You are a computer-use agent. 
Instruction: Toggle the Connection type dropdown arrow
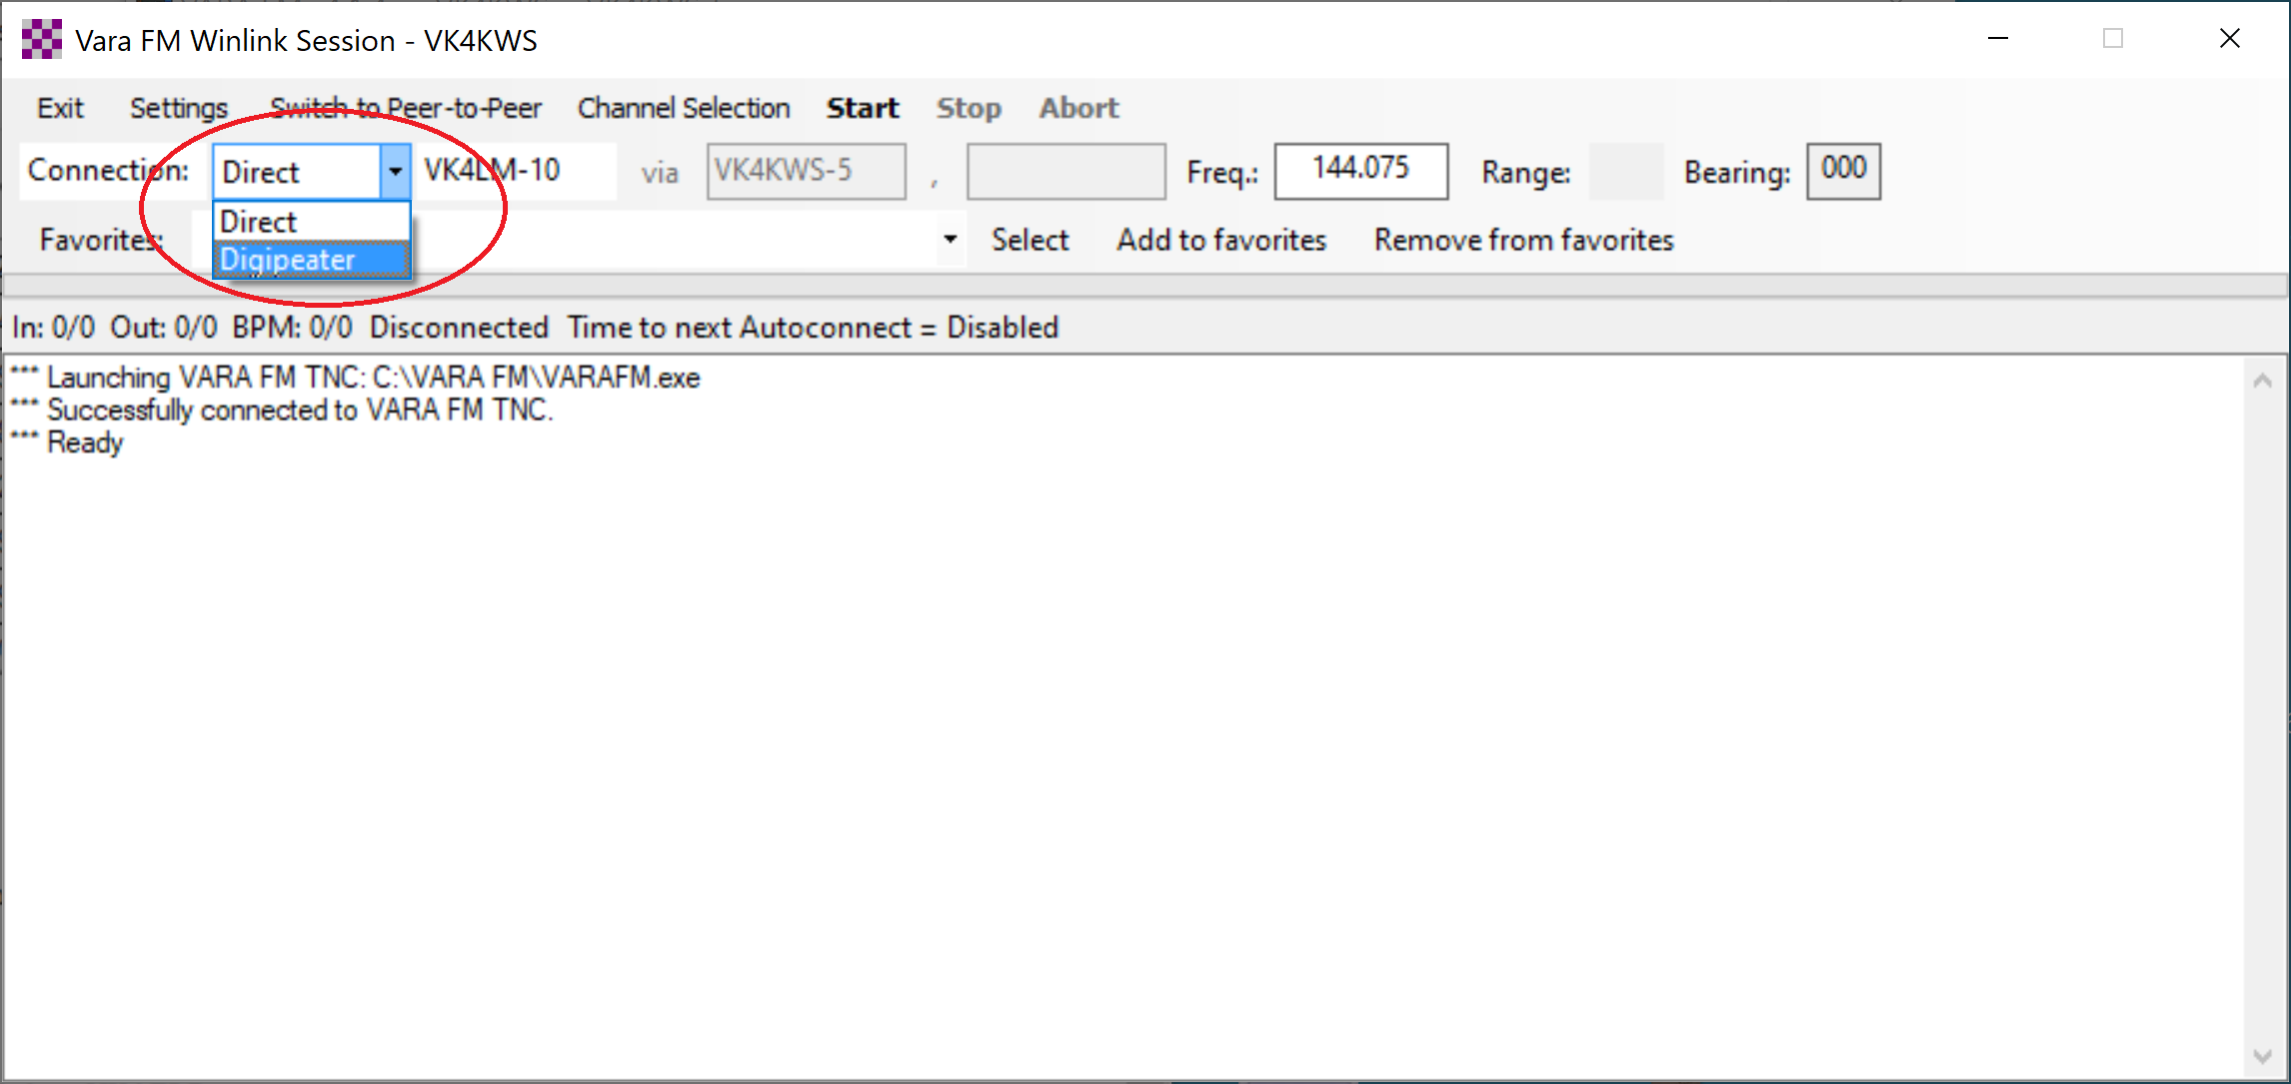[396, 172]
